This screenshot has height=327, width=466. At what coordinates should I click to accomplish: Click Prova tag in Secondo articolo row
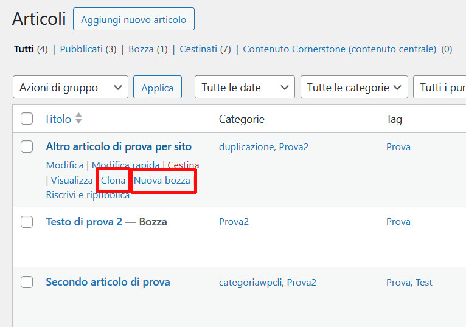tap(397, 282)
